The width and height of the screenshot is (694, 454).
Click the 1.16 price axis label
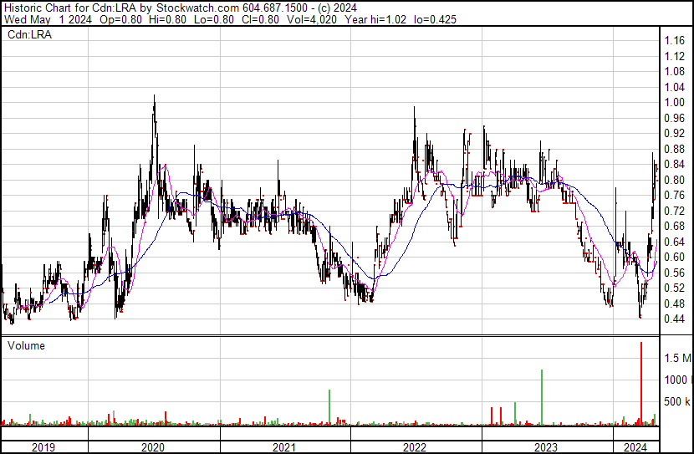coord(675,41)
